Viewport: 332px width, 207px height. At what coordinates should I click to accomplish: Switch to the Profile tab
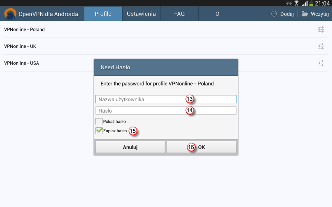click(x=103, y=14)
